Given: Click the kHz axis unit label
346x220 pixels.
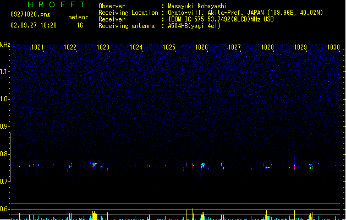Looking at the screenshot, I should click(x=5, y=45).
